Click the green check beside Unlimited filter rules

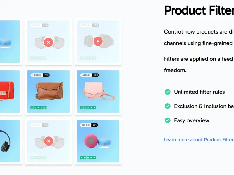(x=167, y=92)
